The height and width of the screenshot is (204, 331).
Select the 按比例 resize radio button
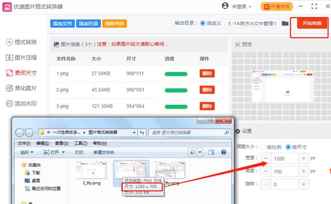263,147
